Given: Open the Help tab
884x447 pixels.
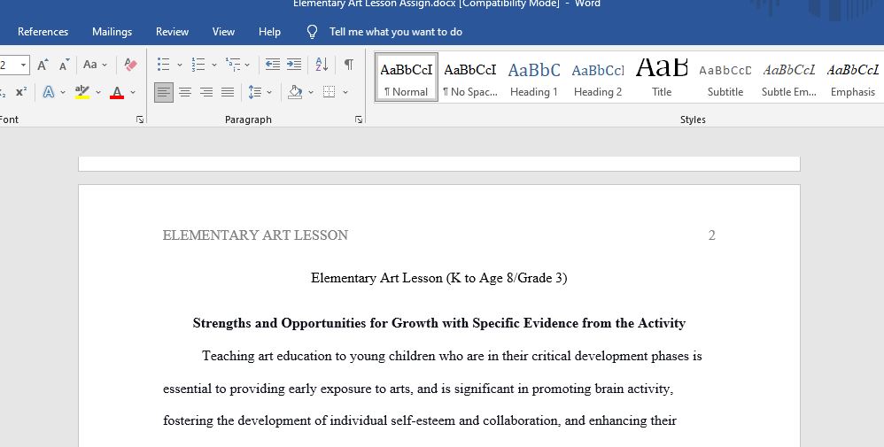Looking at the screenshot, I should click(x=269, y=32).
